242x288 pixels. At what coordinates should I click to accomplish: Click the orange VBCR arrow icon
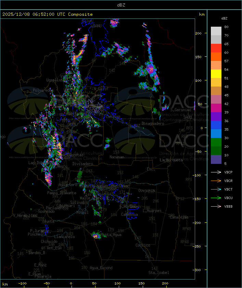[216, 181]
